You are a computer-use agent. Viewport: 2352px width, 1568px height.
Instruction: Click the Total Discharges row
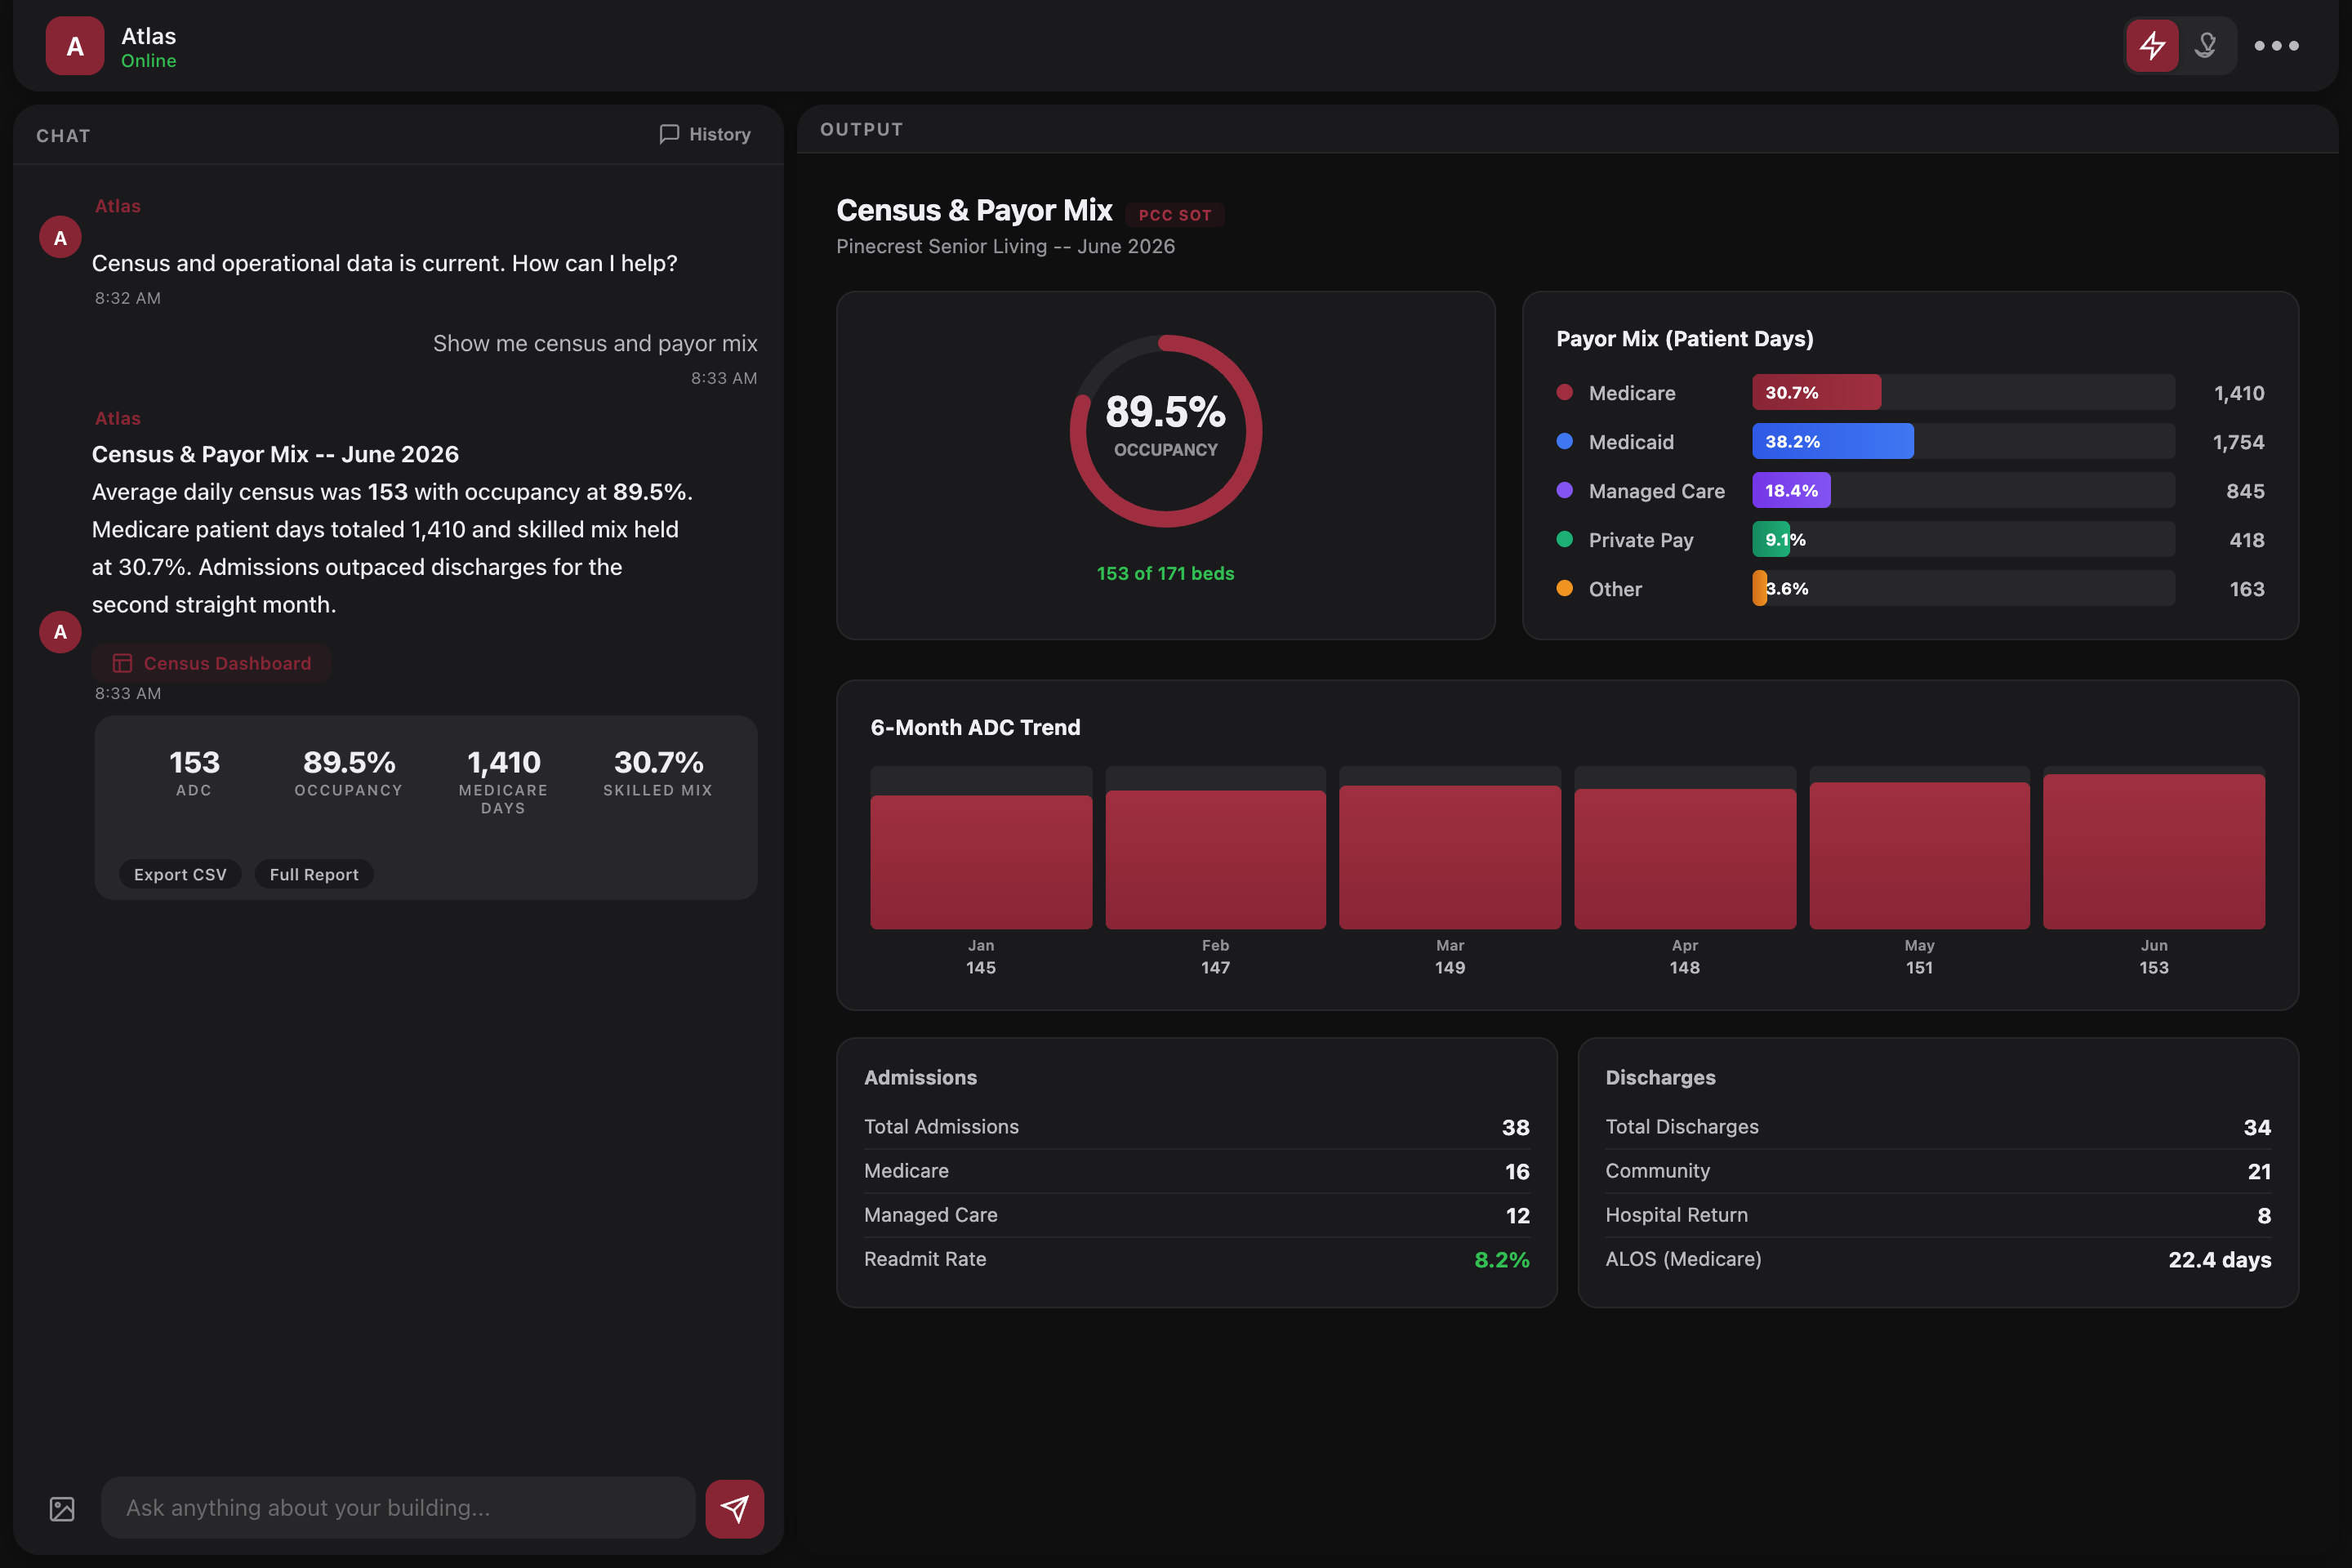[1938, 1127]
